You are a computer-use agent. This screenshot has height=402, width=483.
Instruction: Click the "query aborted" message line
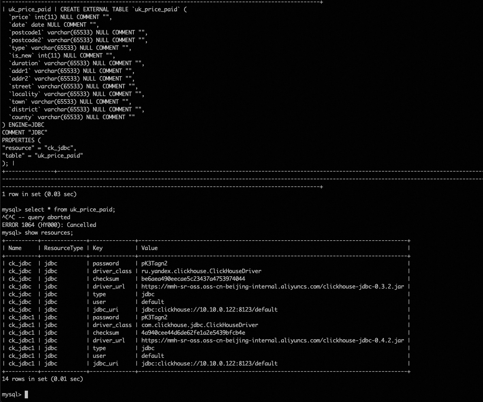[x=36, y=217]
